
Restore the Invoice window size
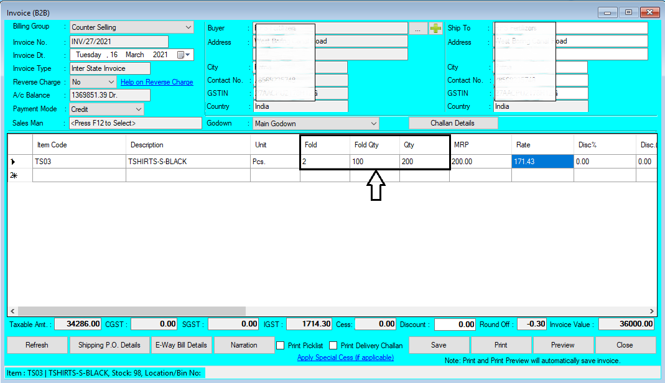click(x=628, y=12)
